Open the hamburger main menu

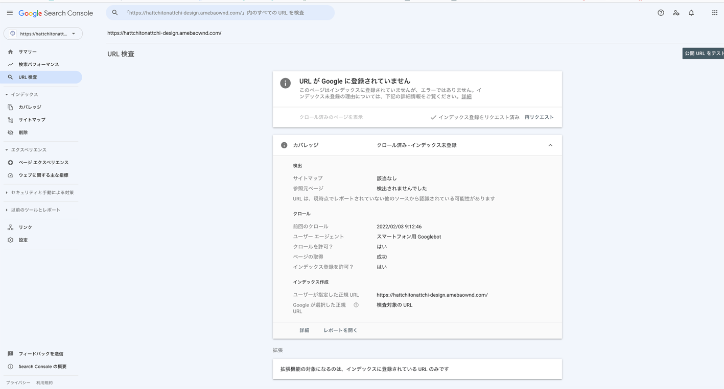pos(10,13)
